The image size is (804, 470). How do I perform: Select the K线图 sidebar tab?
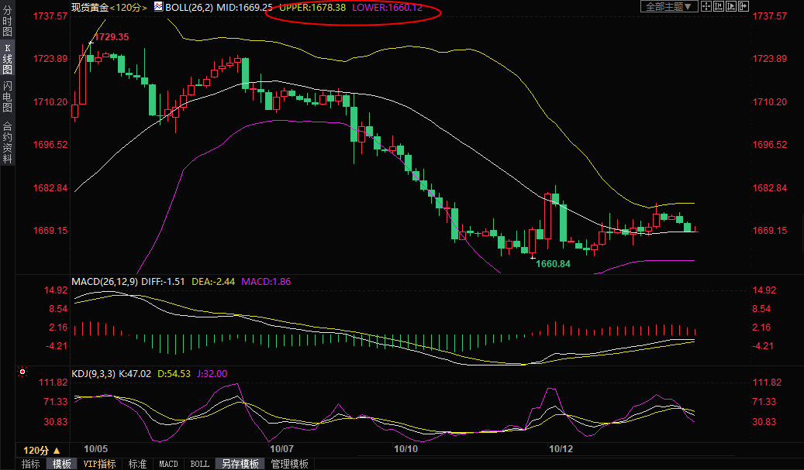pyautogui.click(x=7, y=60)
